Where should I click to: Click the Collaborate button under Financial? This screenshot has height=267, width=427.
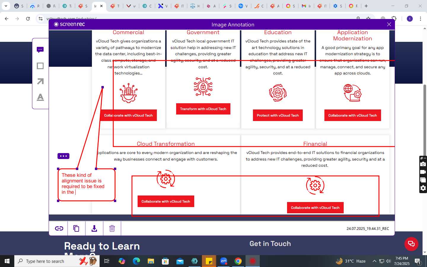(315, 208)
